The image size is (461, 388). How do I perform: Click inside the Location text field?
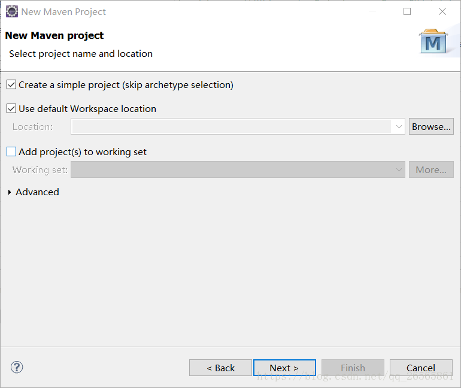tap(232, 127)
